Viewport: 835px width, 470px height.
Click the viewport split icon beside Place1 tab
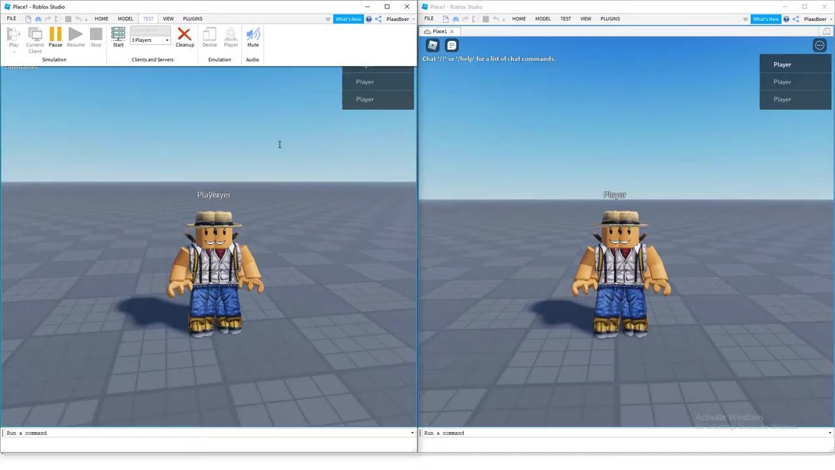(x=826, y=31)
